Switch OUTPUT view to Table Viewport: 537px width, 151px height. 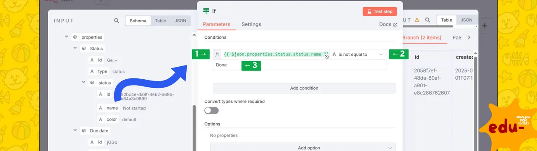point(446,20)
